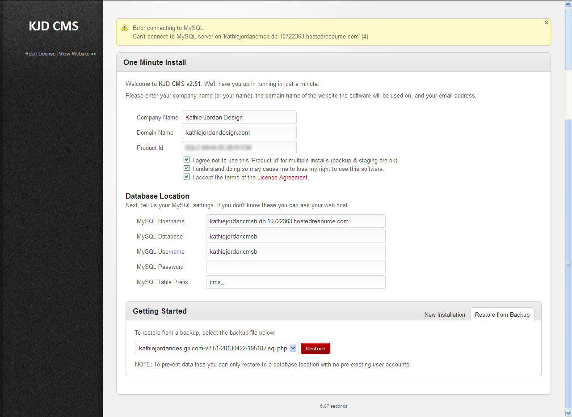Select the Restore from Backup tab

[502, 315]
